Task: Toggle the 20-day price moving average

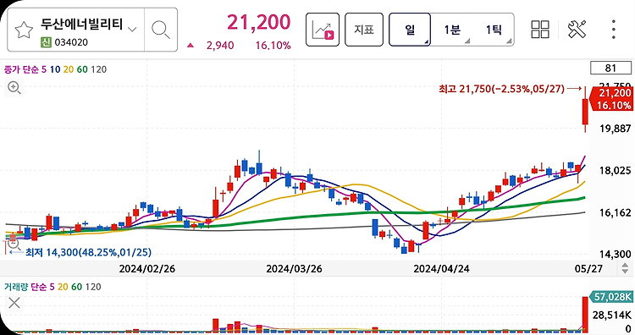Action: [x=69, y=69]
